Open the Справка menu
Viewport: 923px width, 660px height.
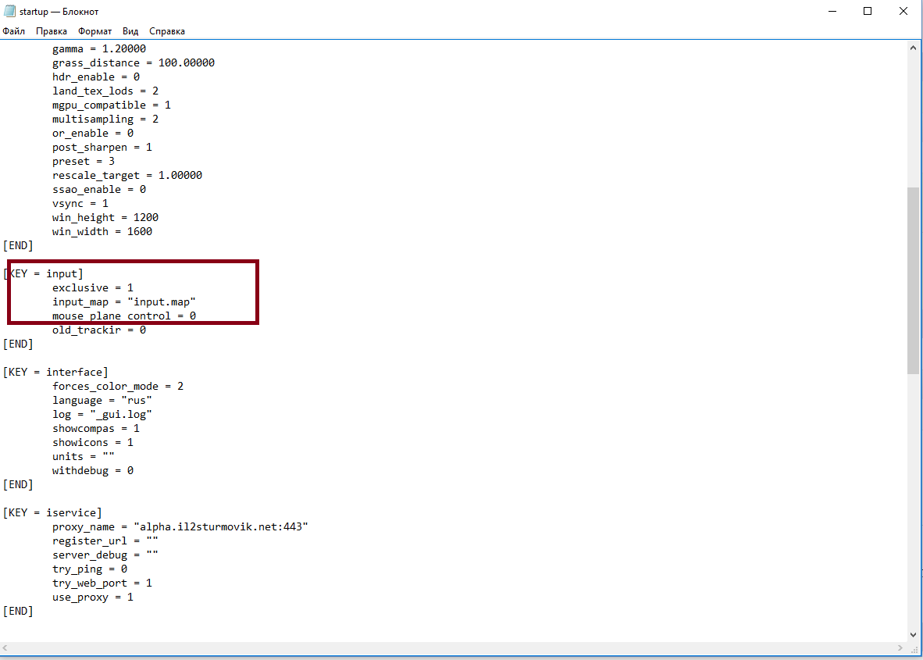[x=166, y=31]
